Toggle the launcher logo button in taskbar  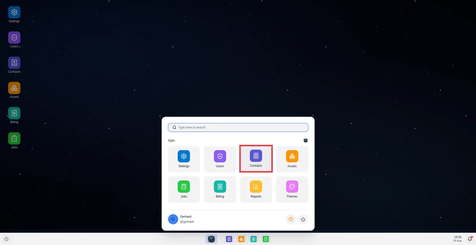click(212, 239)
